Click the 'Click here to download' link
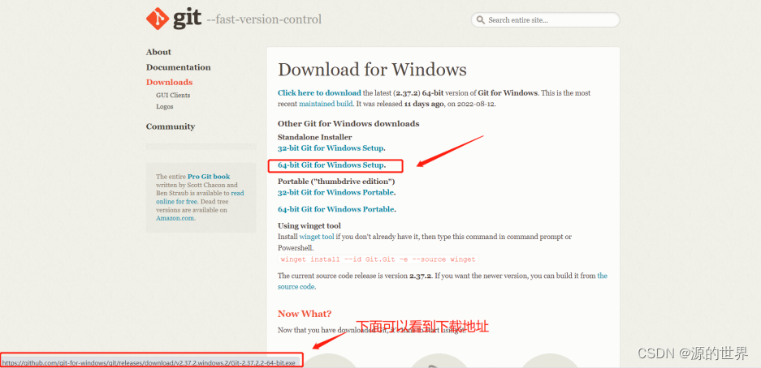The image size is (761, 368). (319, 93)
